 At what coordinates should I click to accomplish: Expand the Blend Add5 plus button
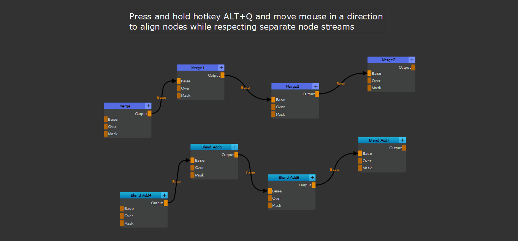pos(235,147)
